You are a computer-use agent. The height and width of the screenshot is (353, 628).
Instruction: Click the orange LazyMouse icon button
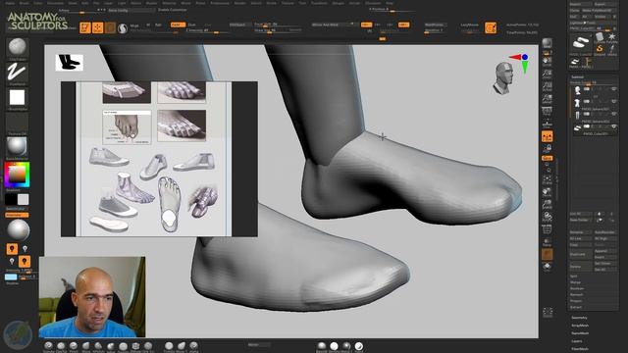click(x=491, y=27)
